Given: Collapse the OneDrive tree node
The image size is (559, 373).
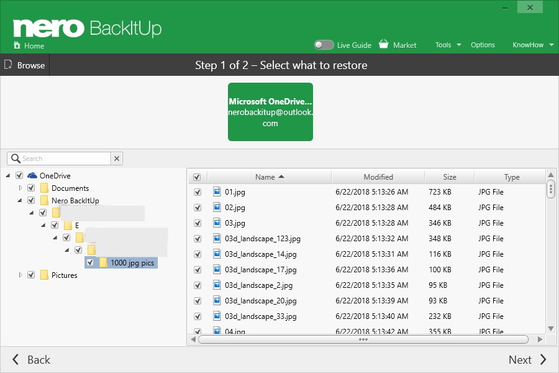Looking at the screenshot, I should tap(8, 175).
